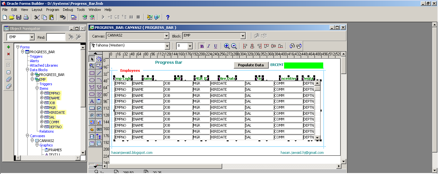
Task: Click the green Create plus icon
Action: [9, 47]
